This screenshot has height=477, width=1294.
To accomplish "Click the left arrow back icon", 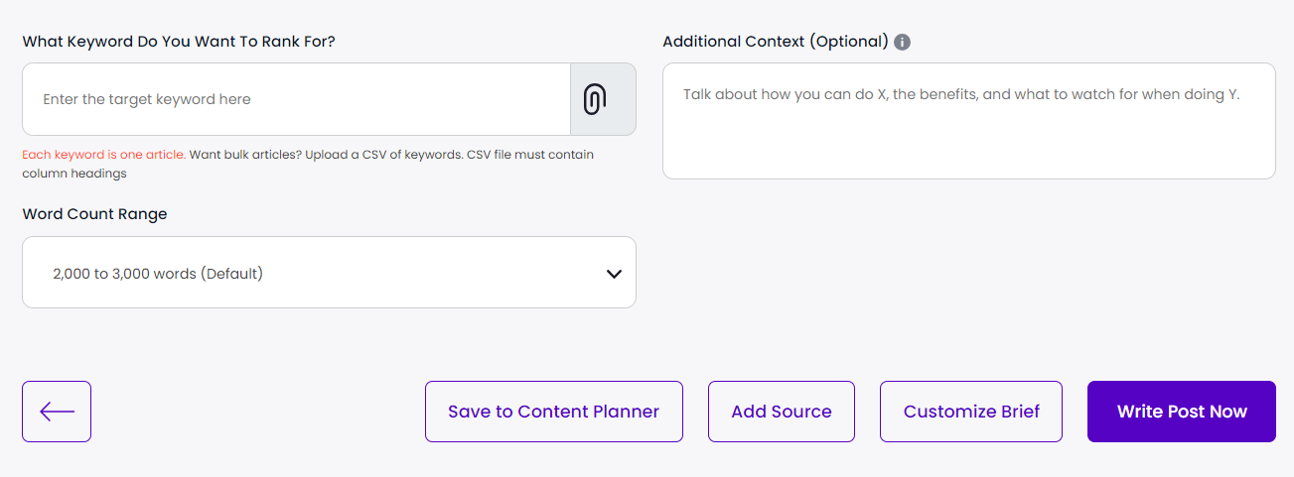I will pos(57,412).
